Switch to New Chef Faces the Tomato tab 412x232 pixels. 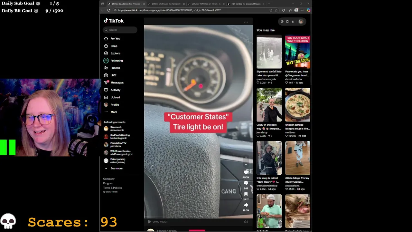tap(166, 4)
